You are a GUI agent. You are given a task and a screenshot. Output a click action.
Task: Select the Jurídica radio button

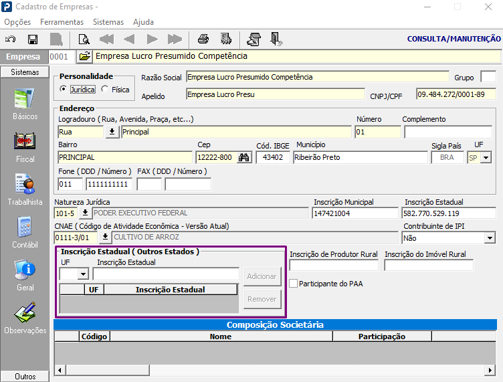click(x=64, y=89)
